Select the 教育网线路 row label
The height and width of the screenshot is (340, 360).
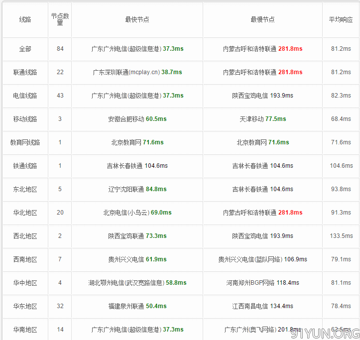(x=25, y=142)
